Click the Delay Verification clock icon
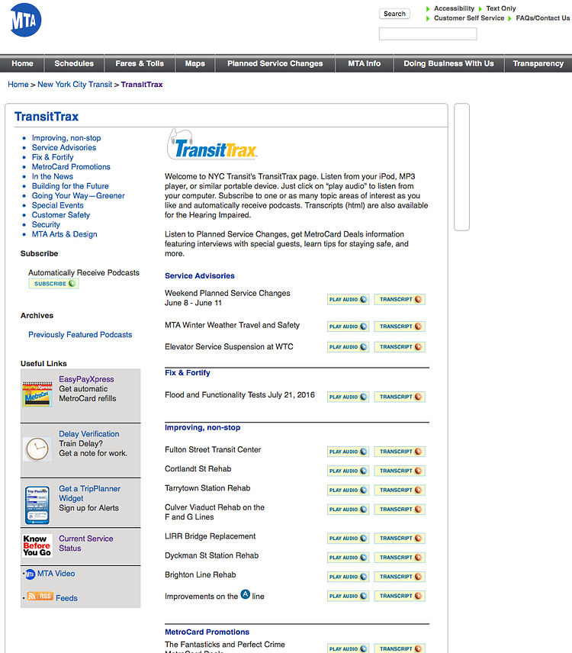Viewport: 572px width, 653px height. 37,449
